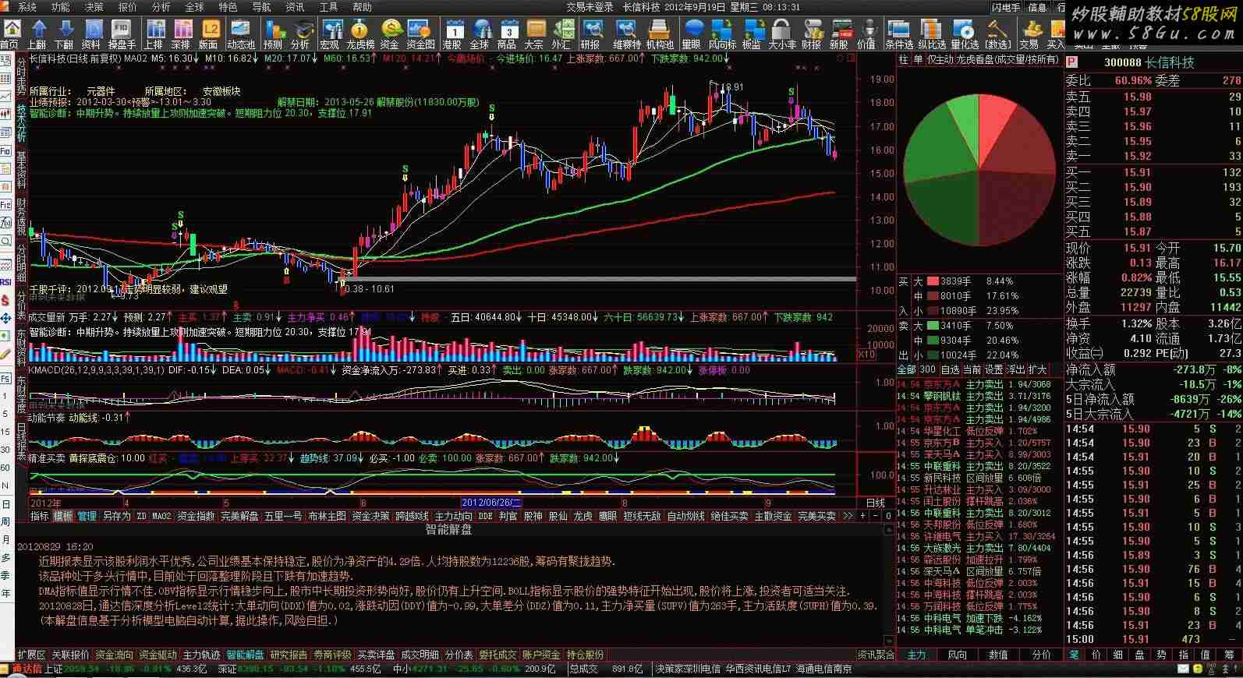
Task: Select the 资金指数 indicator tab
Action: (196, 517)
